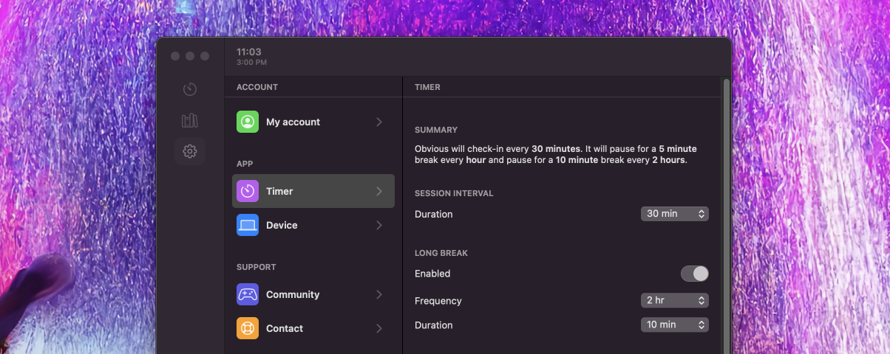Open the Device settings row
This screenshot has height=354, width=890.
point(313,225)
